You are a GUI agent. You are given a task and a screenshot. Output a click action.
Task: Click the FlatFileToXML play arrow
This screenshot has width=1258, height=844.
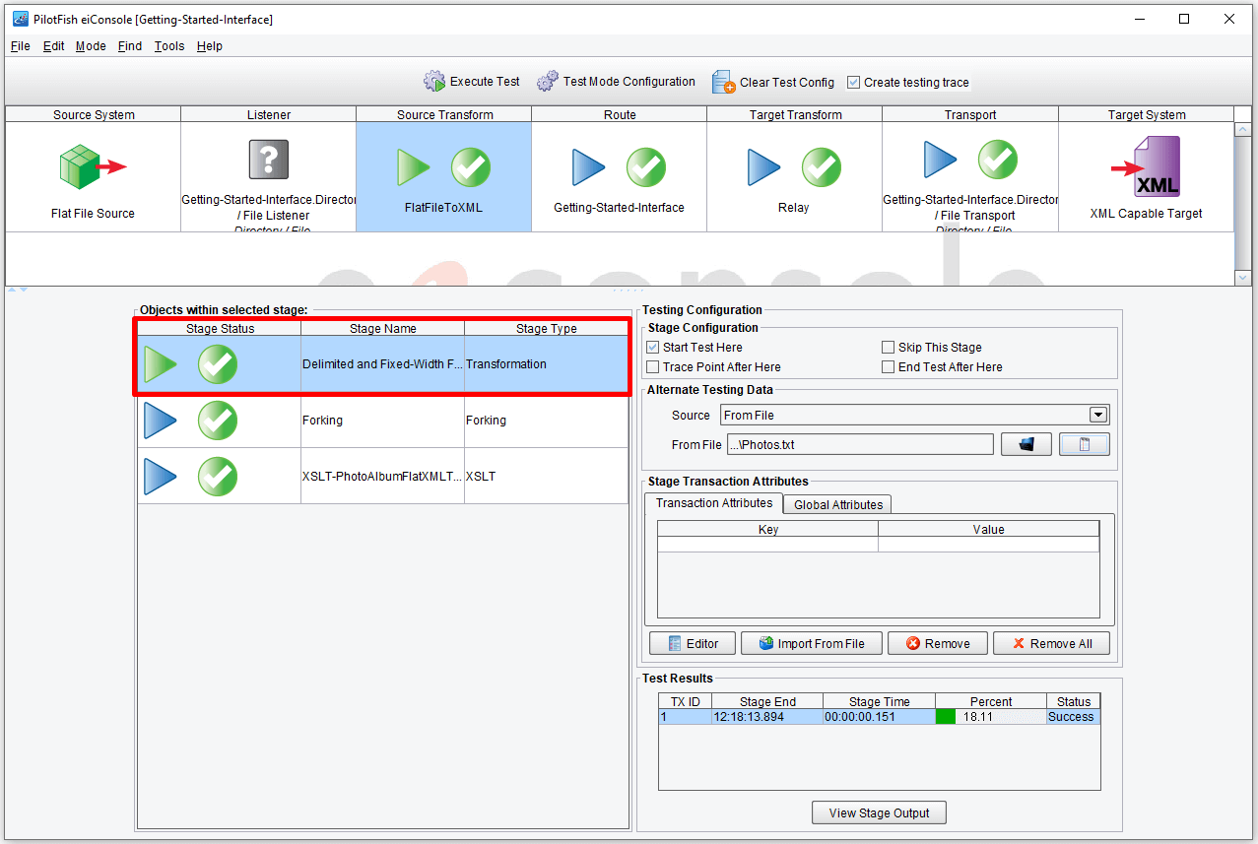coord(414,167)
